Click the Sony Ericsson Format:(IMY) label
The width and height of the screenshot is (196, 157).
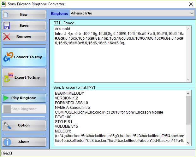74,87
